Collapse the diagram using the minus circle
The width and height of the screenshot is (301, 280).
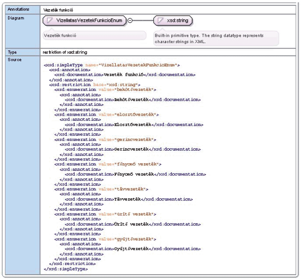(x=130, y=20)
